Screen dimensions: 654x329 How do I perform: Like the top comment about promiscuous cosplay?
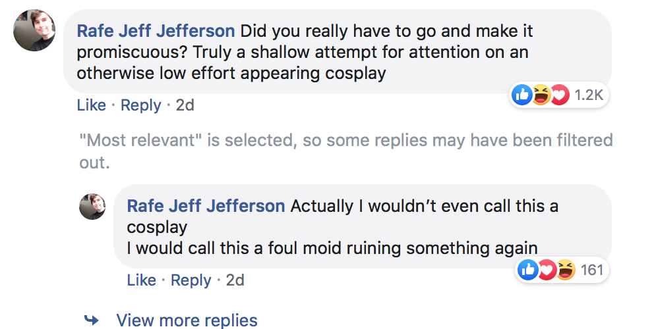(92, 105)
